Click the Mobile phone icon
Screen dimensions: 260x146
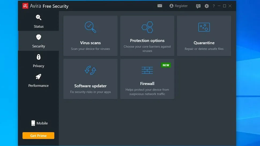pos(33,123)
